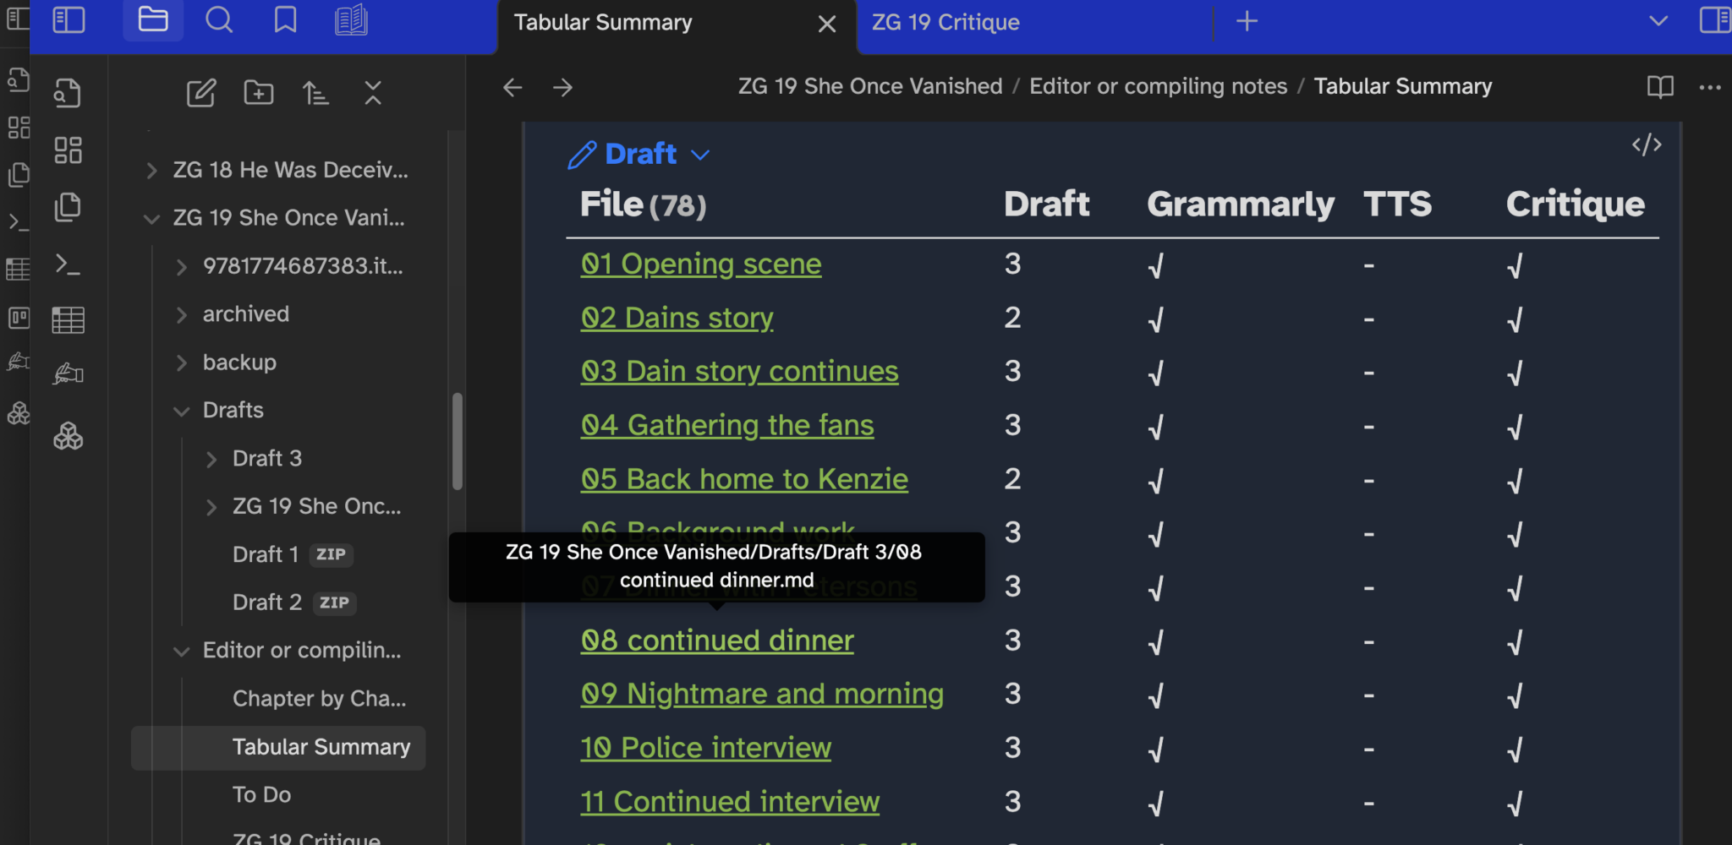Open a new tab with the plus button
Screen dimensions: 1732x845
pos(1247,21)
